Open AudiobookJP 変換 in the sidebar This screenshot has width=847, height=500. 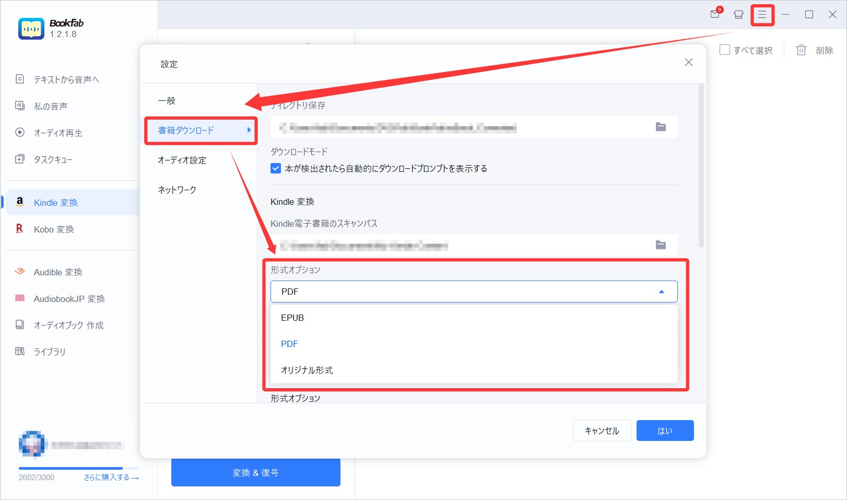68,298
